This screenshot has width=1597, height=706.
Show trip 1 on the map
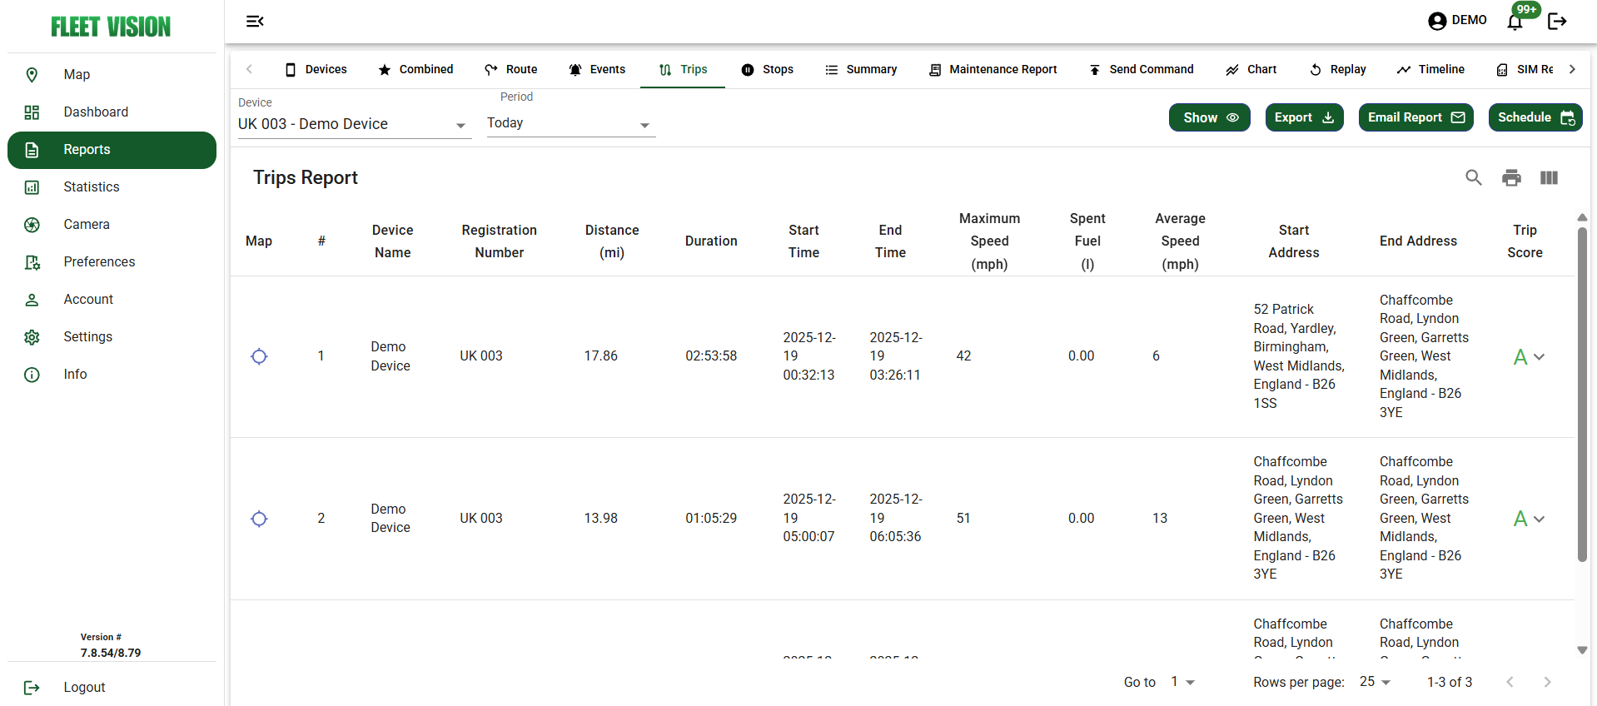259,356
